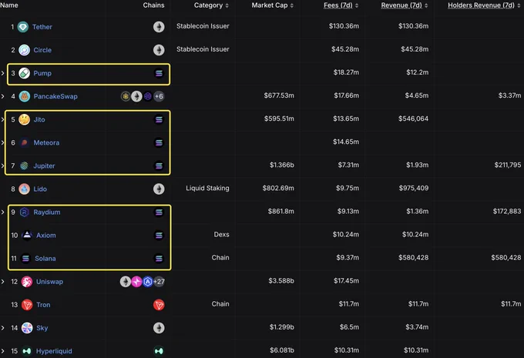The image size is (524, 358).
Task: Open the Tether protocol link
Action: pos(42,27)
